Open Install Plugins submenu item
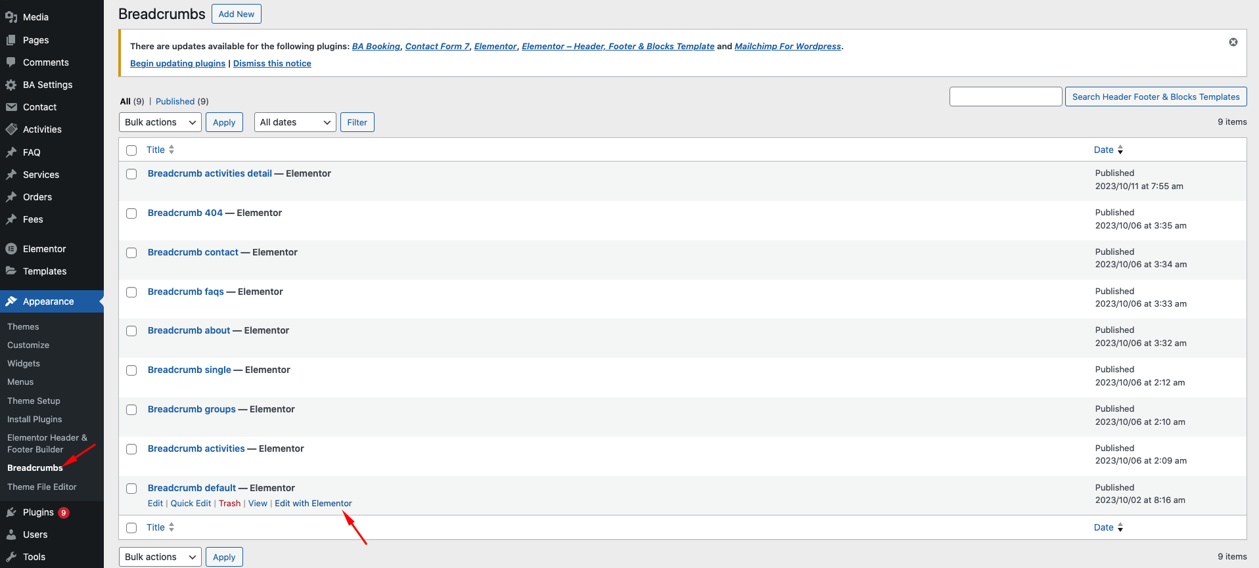The width and height of the screenshot is (1259, 568). coord(35,419)
